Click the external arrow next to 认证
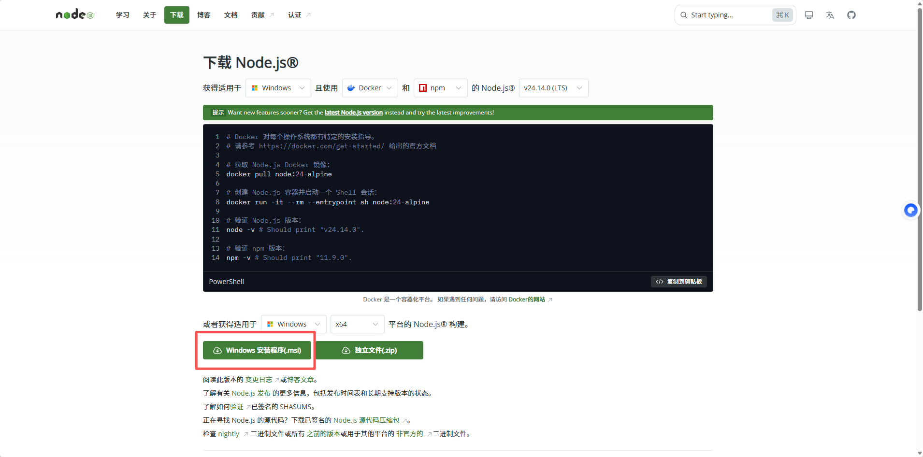 click(308, 15)
